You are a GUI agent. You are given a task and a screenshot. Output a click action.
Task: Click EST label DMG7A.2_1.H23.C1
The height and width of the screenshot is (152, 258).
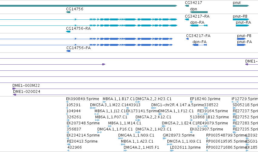[x=153, y=129]
